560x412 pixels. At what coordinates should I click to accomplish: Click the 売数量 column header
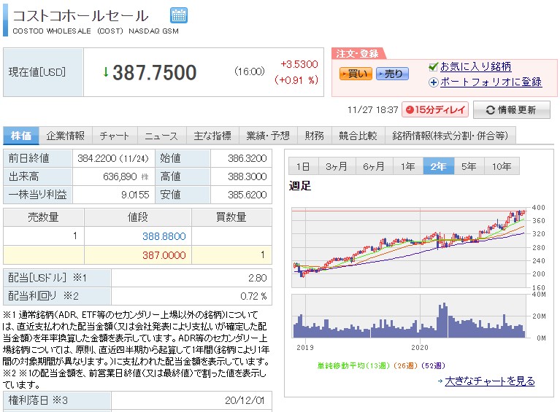[x=44, y=217]
